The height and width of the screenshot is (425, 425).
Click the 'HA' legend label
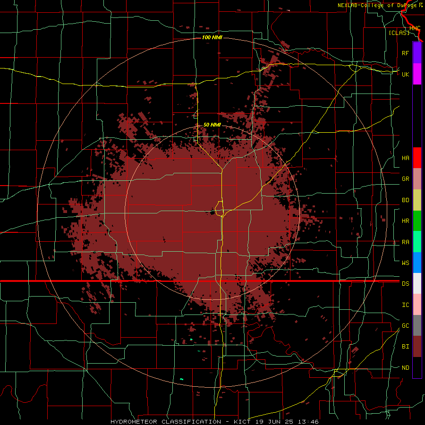click(x=405, y=158)
